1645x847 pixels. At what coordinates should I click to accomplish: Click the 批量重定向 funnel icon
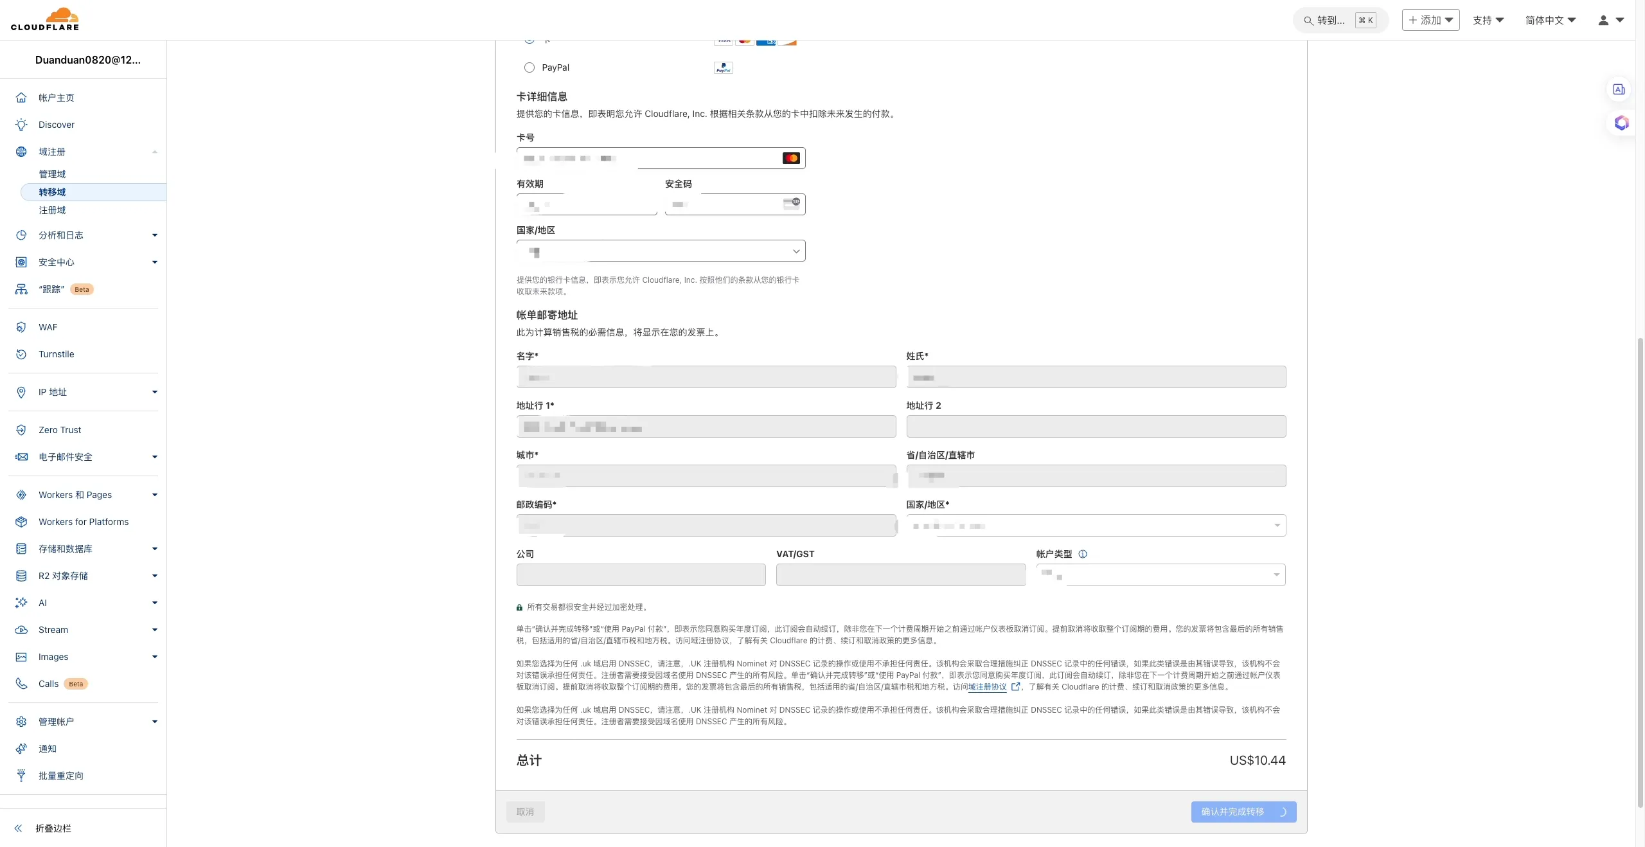[21, 776]
